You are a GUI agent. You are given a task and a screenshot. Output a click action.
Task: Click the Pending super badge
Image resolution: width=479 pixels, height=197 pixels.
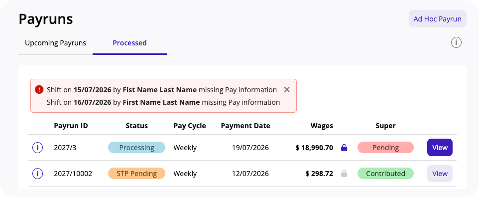[x=385, y=148]
